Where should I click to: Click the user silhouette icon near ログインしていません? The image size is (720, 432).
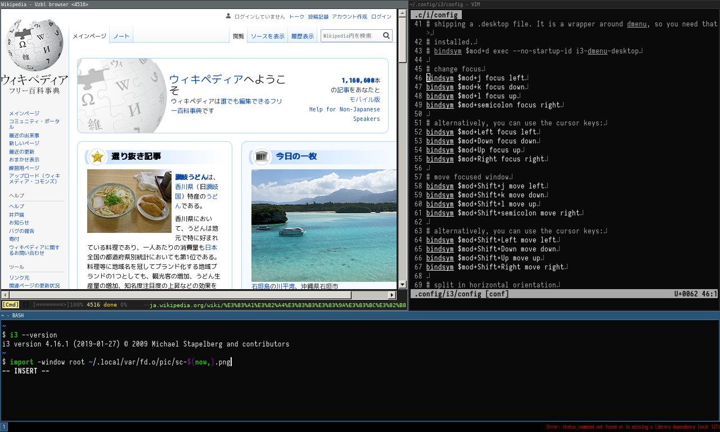(228, 17)
